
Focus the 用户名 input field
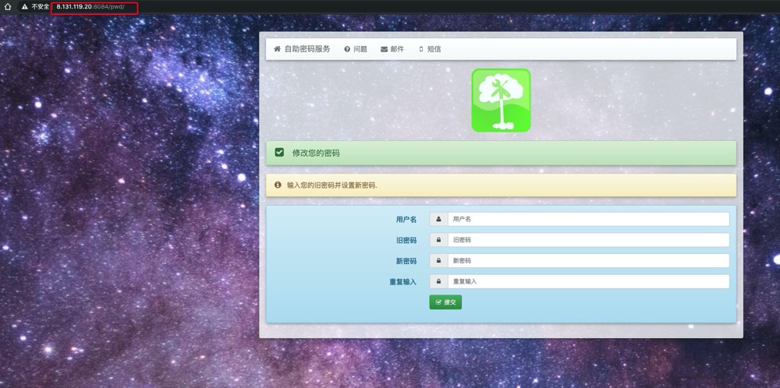[588, 220]
